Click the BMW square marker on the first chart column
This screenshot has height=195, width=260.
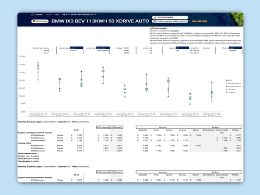pyautogui.click(x=38, y=65)
